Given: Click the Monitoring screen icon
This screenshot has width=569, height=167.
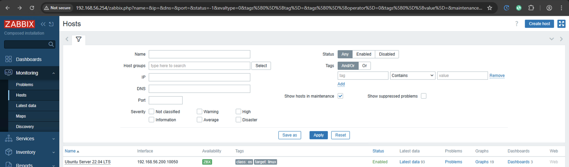Looking at the screenshot, I should (8, 73).
